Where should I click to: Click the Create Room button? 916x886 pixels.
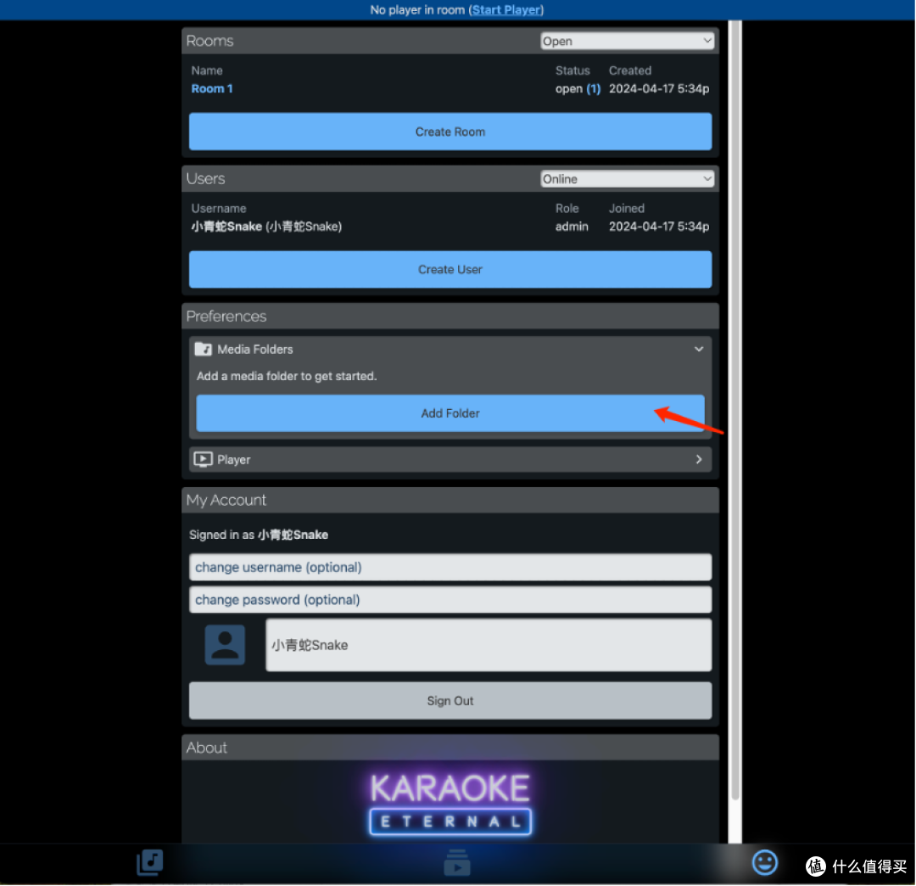coord(450,132)
